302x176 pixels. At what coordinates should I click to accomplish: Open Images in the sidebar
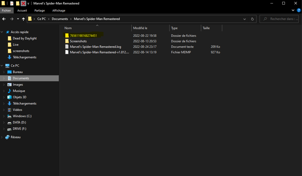[18, 85]
